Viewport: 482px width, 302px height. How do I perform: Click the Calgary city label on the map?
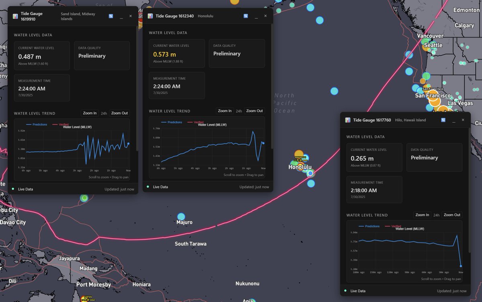464,25
